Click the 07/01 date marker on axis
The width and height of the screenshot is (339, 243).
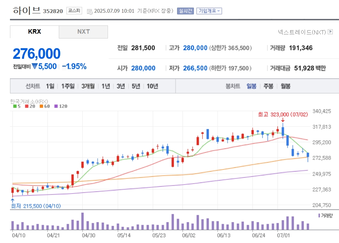[283, 235]
